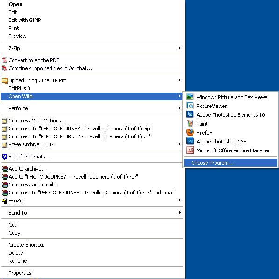Click the Compress With Options... text
This screenshot has width=279, height=279.
click(x=37, y=121)
